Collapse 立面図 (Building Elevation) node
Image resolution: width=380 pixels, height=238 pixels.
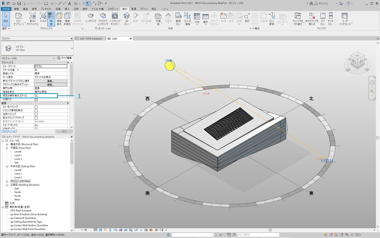(7, 185)
